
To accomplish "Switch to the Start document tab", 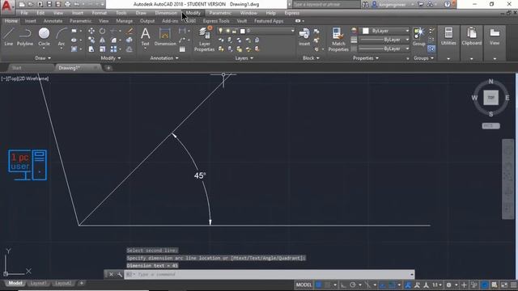I will coord(16,68).
